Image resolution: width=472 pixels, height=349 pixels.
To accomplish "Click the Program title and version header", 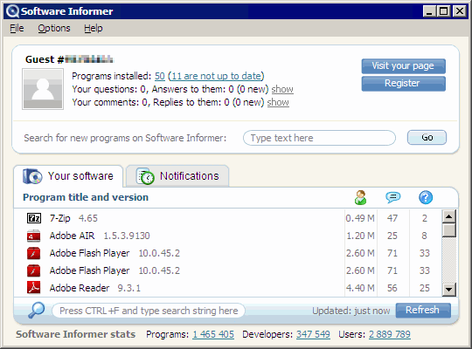I will [86, 197].
